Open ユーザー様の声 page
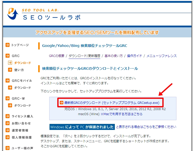194x151 pixels. point(22,148)
